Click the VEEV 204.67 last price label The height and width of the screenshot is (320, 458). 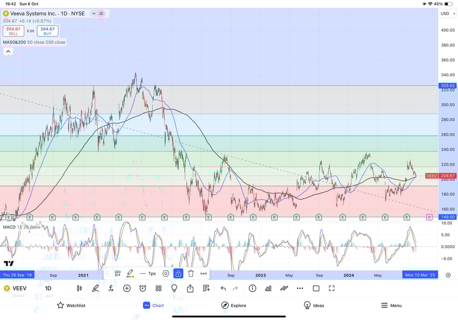coord(440,176)
